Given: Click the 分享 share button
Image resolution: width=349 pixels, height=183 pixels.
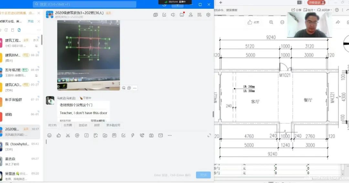Looking at the screenshot, I should point(296,10).
